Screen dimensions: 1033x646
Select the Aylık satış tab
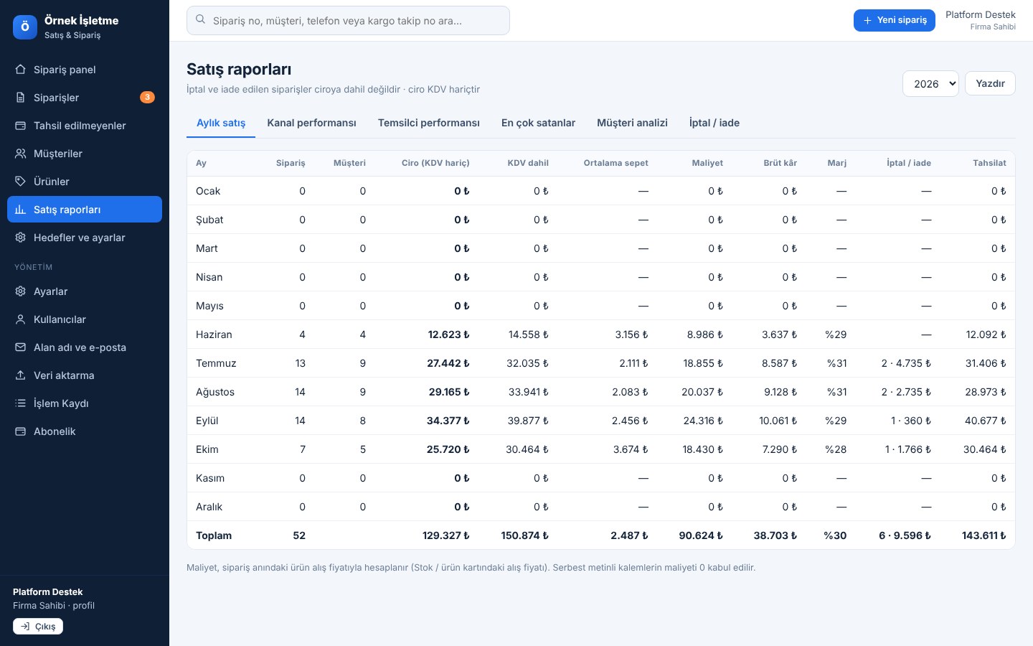[x=221, y=123]
